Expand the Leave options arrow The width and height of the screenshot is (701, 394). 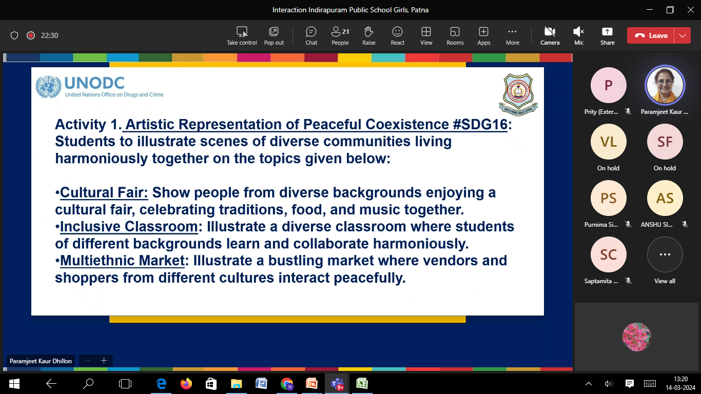click(682, 35)
